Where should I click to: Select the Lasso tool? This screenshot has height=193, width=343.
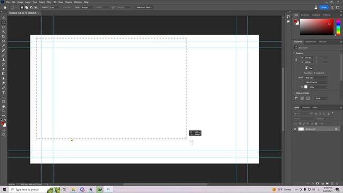tap(3, 27)
